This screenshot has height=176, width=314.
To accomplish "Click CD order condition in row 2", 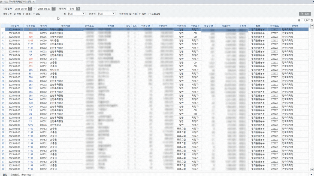I will (195, 33).
